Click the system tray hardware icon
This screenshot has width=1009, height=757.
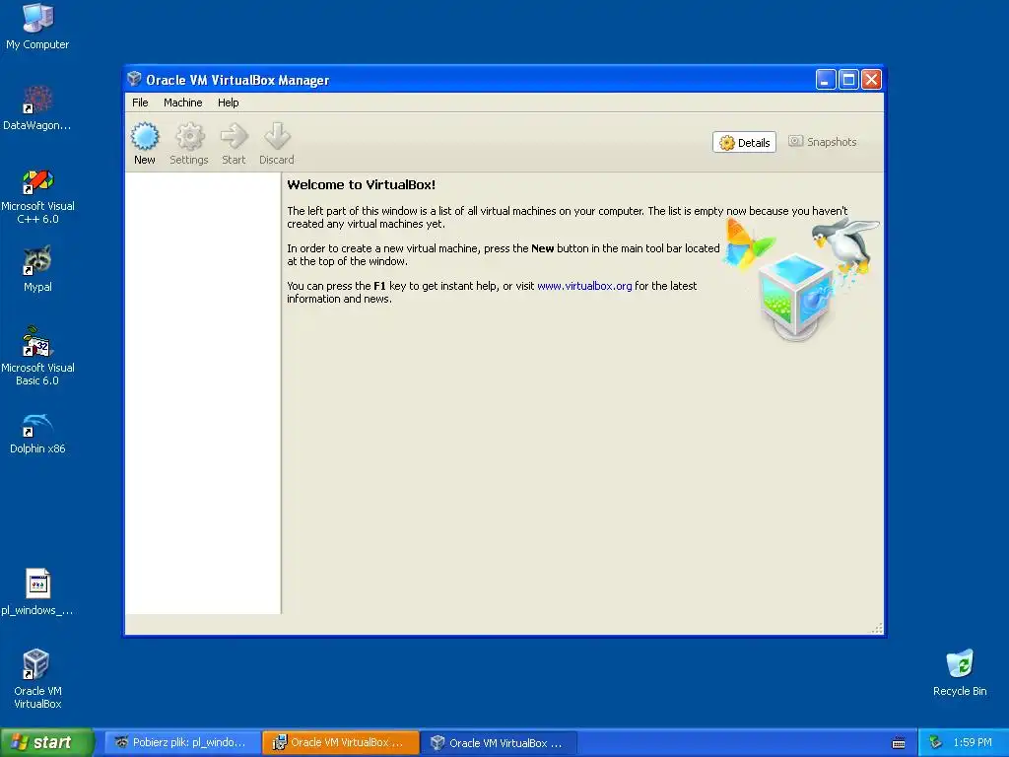935,742
